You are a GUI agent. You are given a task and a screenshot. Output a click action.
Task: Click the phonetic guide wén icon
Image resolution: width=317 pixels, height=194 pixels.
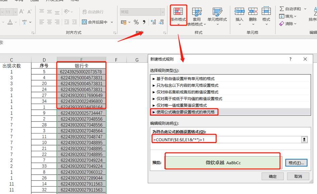point(24,22)
